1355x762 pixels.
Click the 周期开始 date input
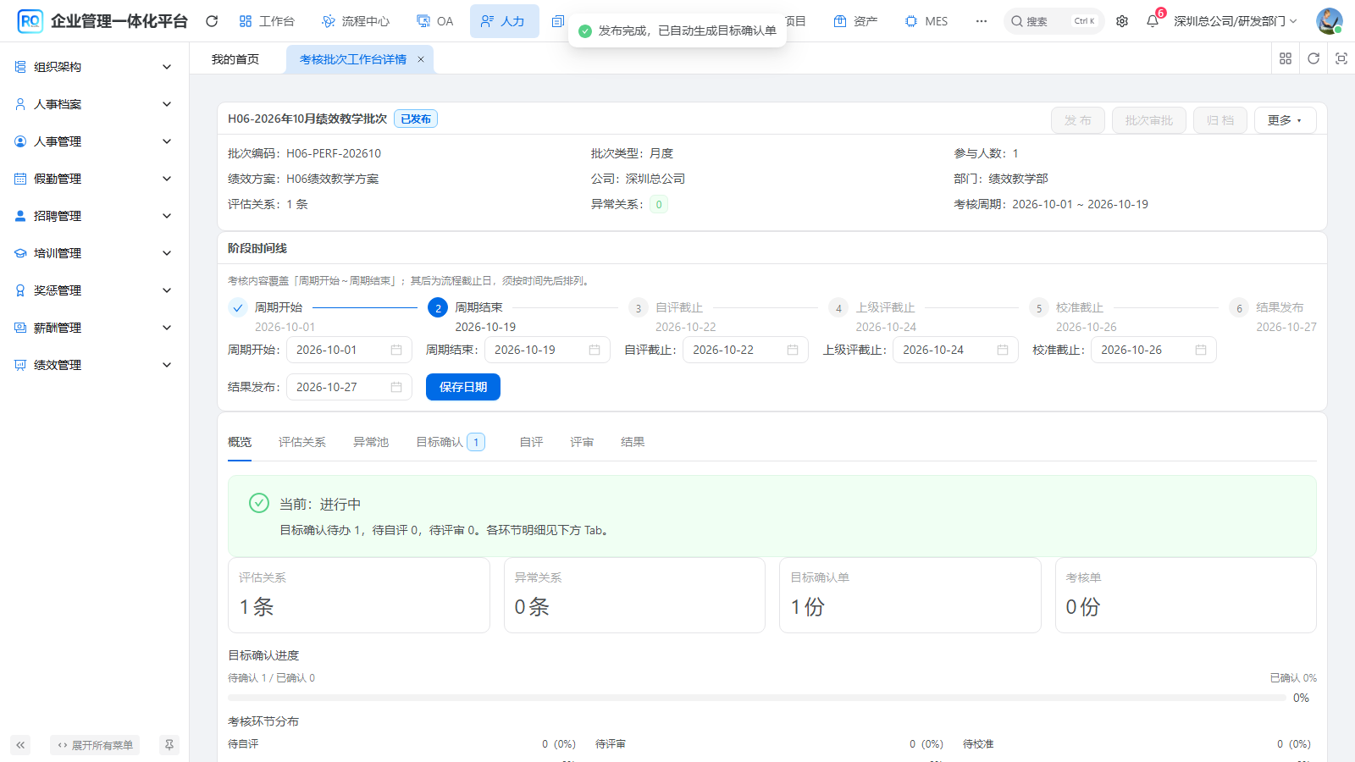[349, 350]
